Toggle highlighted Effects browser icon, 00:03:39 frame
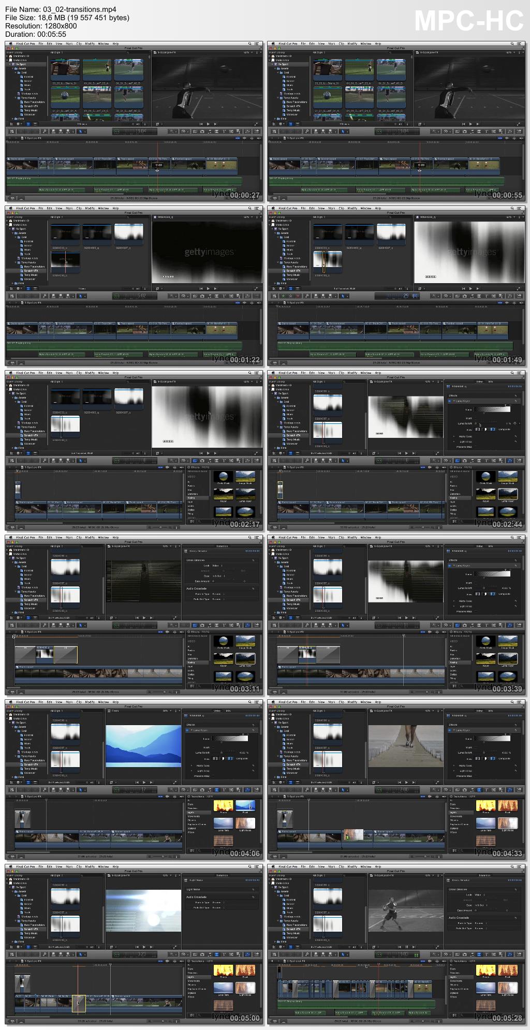 (x=457, y=625)
